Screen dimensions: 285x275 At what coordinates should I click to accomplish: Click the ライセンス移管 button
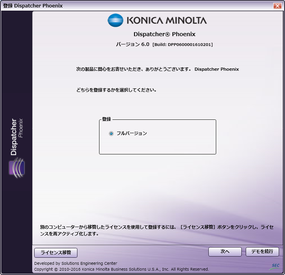coord(56,253)
